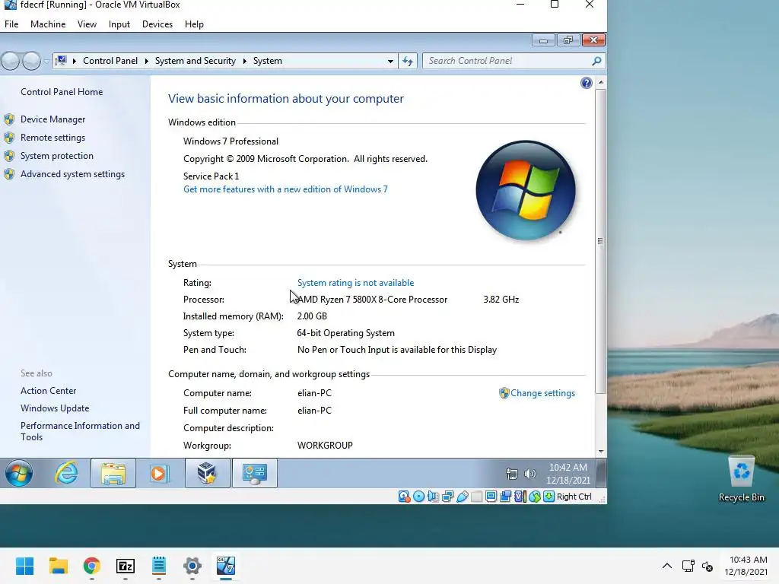Open the File menu in VirtualBox

click(11, 24)
